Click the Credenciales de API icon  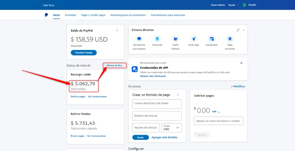click(135, 69)
